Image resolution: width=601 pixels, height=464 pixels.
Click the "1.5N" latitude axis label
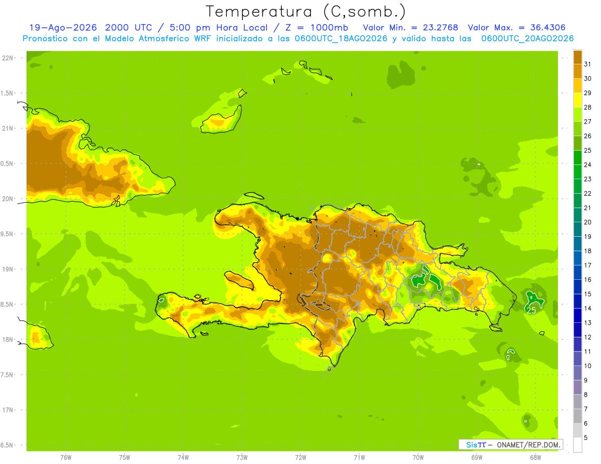click(7, 93)
